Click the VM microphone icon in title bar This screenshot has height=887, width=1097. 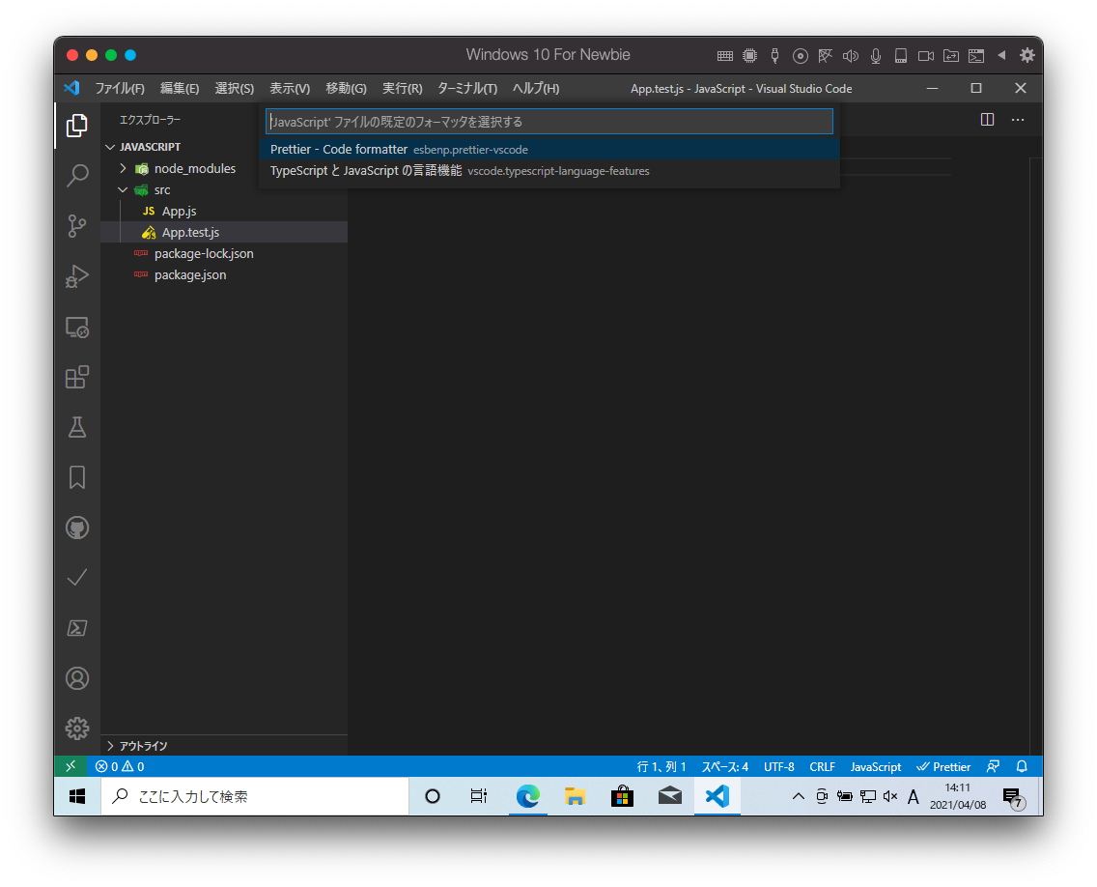click(x=875, y=56)
